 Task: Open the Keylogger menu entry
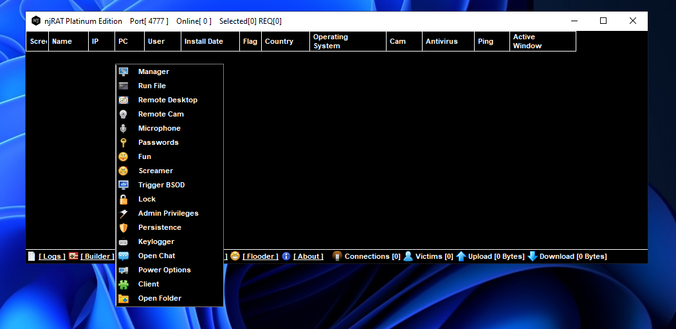pos(169,242)
